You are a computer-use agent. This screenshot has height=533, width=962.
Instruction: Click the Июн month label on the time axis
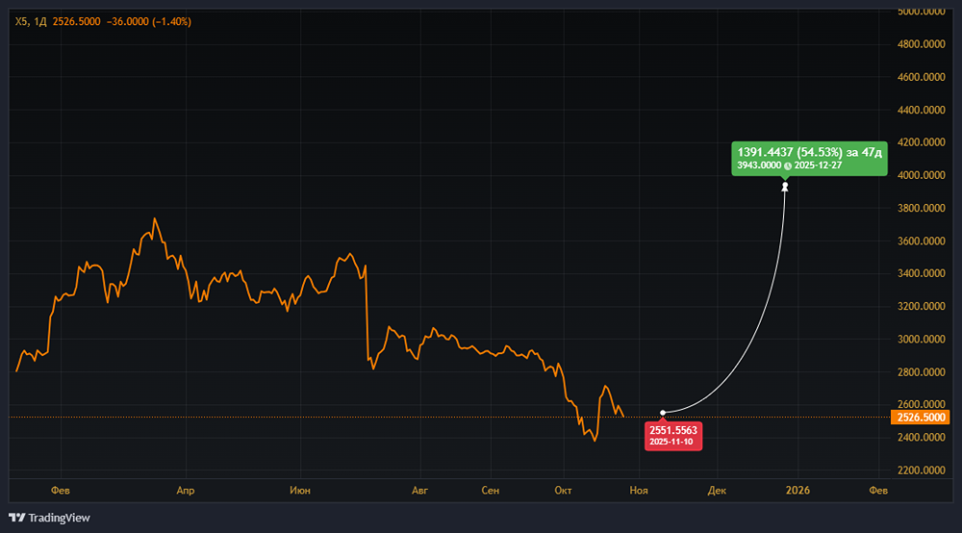click(299, 491)
